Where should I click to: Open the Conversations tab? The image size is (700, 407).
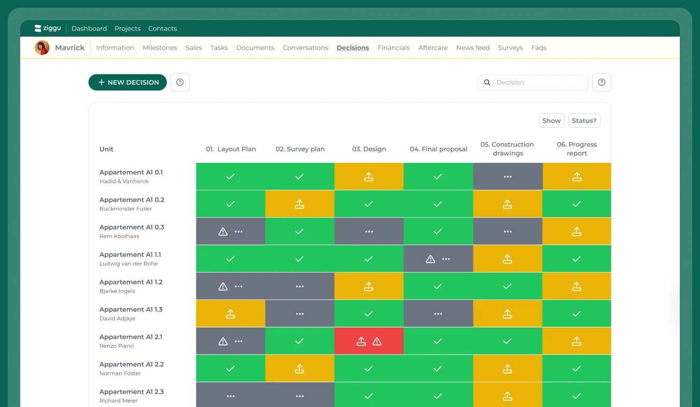pyautogui.click(x=306, y=48)
